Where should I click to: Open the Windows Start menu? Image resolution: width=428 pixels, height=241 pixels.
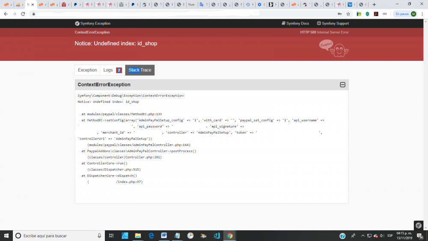point(6,235)
